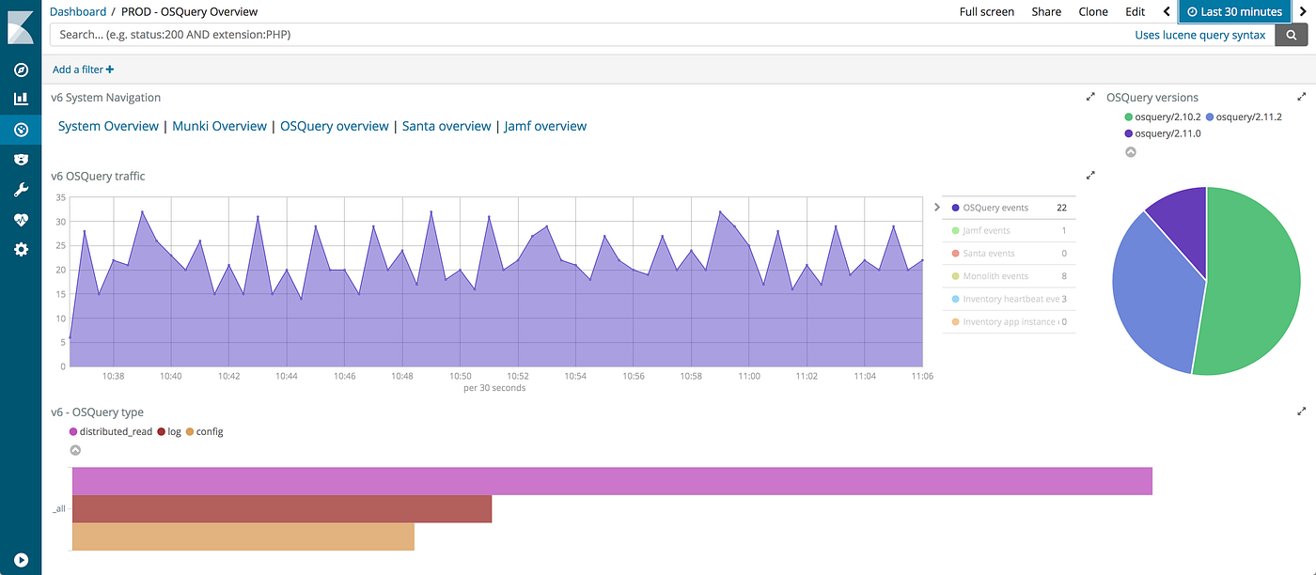The width and height of the screenshot is (1316, 575).
Task: Go to previous time range with left chevron
Action: 1167,11
